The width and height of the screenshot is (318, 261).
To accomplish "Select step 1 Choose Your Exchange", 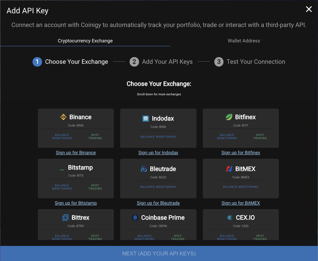I will click(70, 62).
